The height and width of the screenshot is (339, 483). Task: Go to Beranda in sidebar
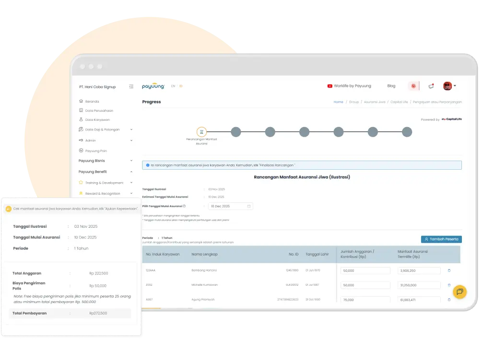coord(92,102)
